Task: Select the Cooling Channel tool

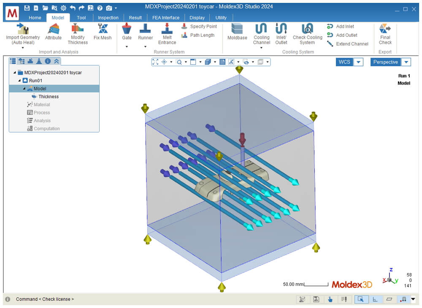Action: coord(262,34)
